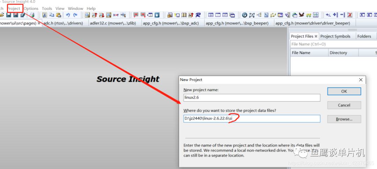Click the File Name (Ctrl+O) search box
The width and height of the screenshot is (377, 169).
tap(333, 44)
